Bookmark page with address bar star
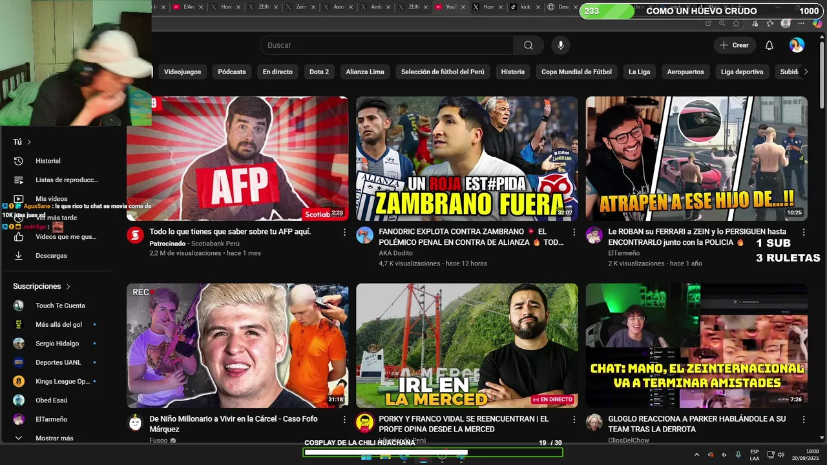The width and height of the screenshot is (827, 465). [736, 23]
